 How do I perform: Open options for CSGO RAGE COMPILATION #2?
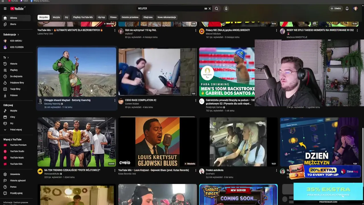point(196,100)
